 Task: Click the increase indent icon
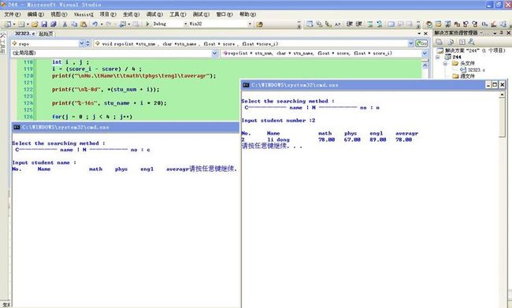point(359,24)
